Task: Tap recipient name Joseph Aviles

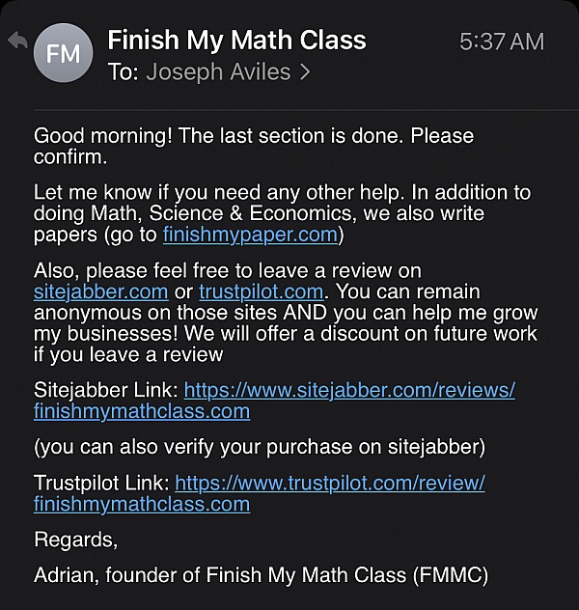Action: coord(220,71)
